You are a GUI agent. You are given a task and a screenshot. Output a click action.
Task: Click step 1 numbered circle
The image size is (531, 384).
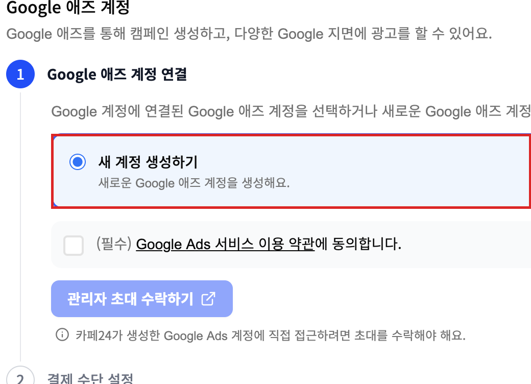[20, 74]
